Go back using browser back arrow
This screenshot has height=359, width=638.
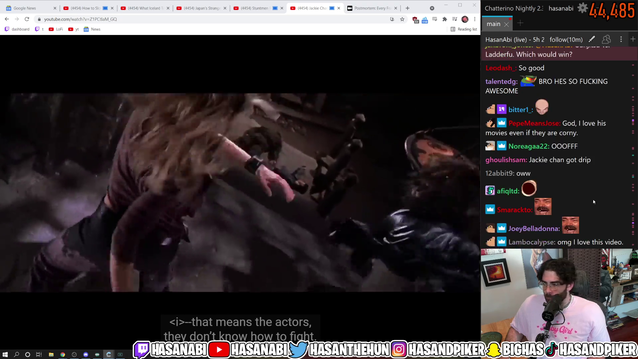(x=7, y=19)
